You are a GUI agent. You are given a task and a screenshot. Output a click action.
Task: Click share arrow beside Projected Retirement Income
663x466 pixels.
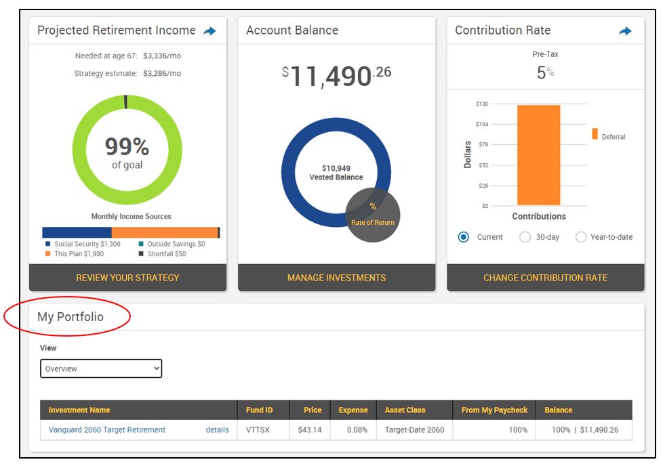(x=210, y=31)
